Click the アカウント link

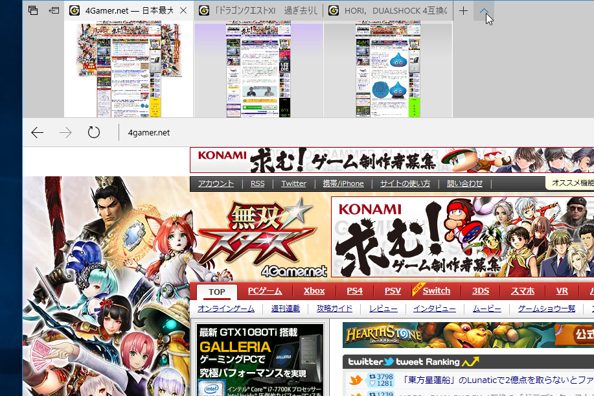coord(216,183)
